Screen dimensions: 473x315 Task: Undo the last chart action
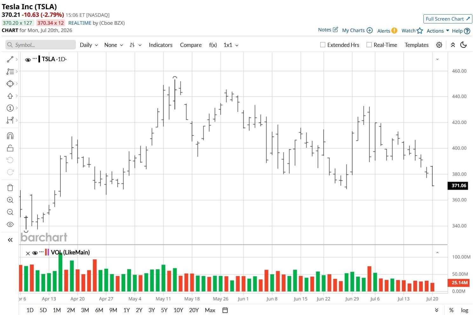[x=10, y=160]
